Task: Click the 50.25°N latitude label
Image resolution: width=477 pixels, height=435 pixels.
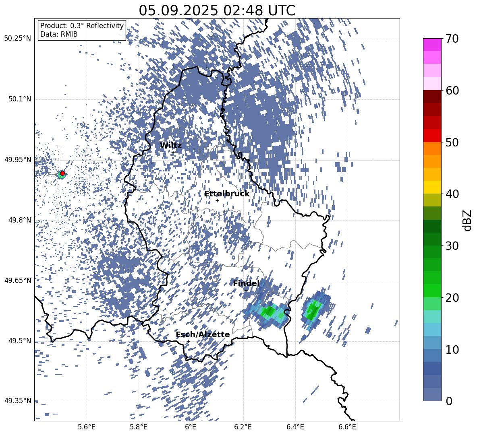Action: coord(18,39)
